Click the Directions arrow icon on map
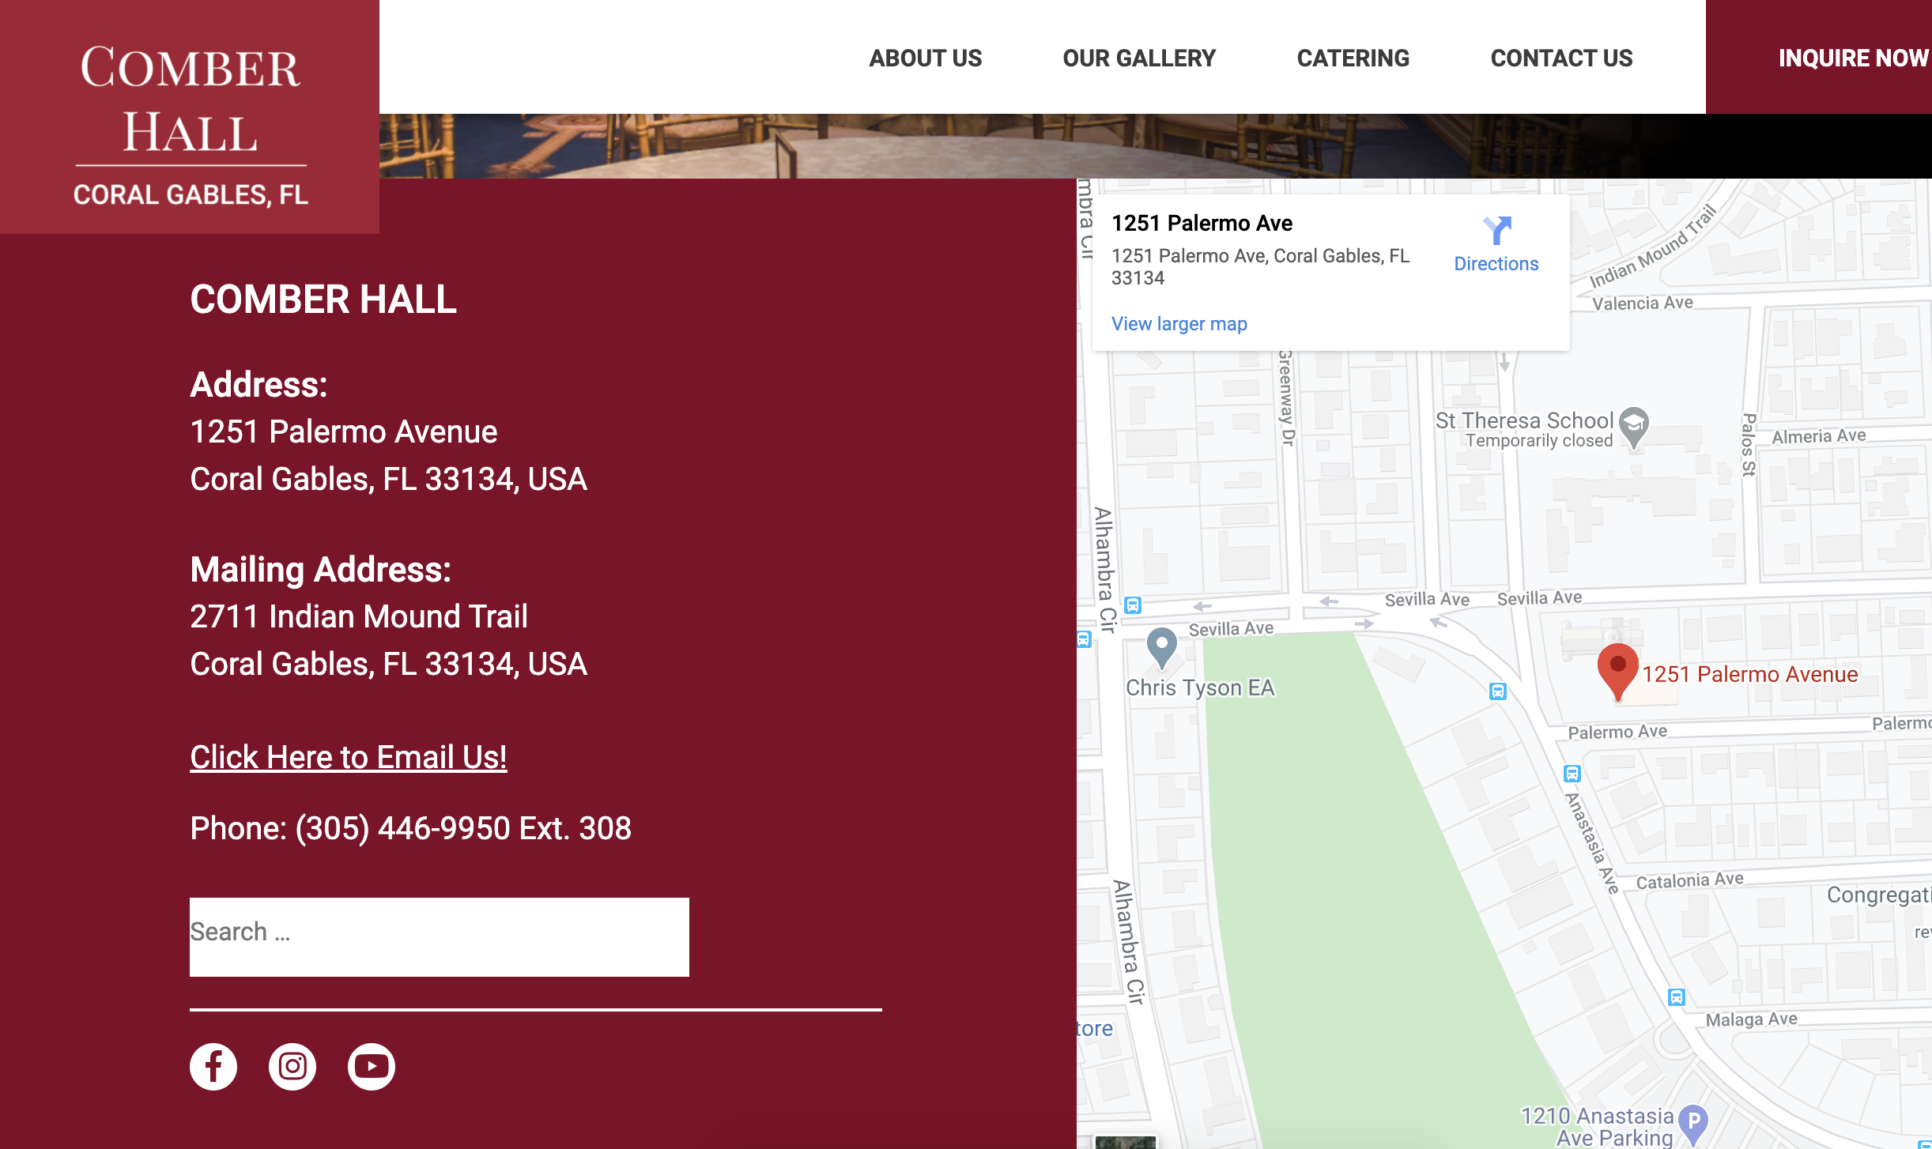This screenshot has width=1932, height=1149. [x=1496, y=231]
